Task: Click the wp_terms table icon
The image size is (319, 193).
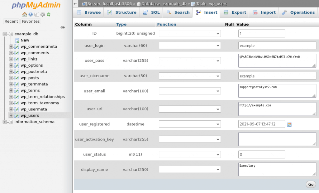Action: coord(17,91)
